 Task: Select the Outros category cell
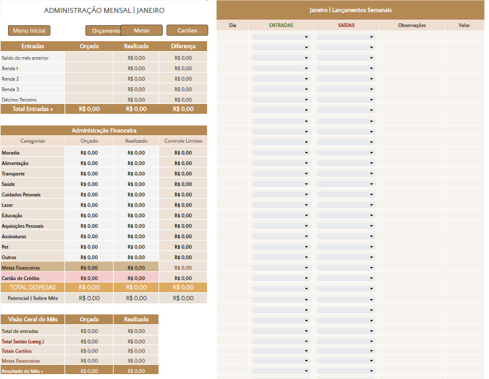tap(33, 257)
